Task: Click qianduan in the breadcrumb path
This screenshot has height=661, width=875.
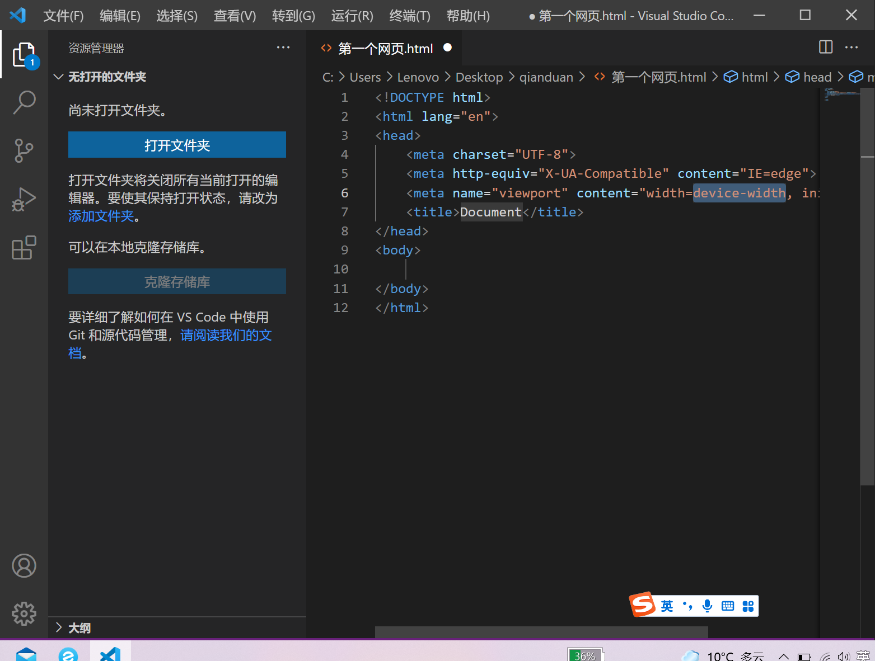Action: click(546, 77)
